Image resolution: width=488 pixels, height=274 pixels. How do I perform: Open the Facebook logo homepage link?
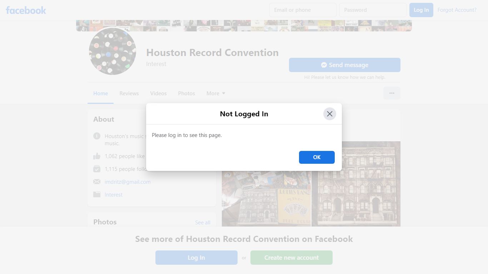[26, 10]
